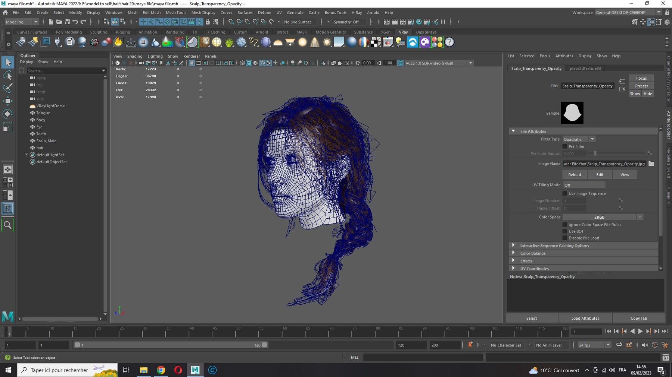Click the image file browse folder icon

651,164
